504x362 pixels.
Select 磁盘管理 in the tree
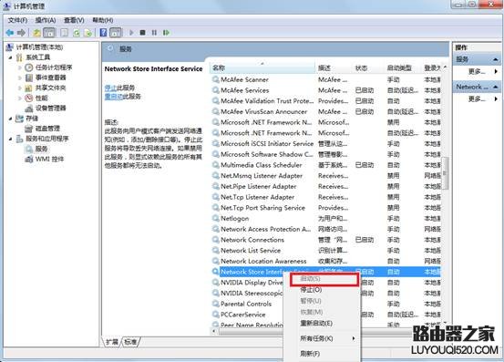point(47,129)
